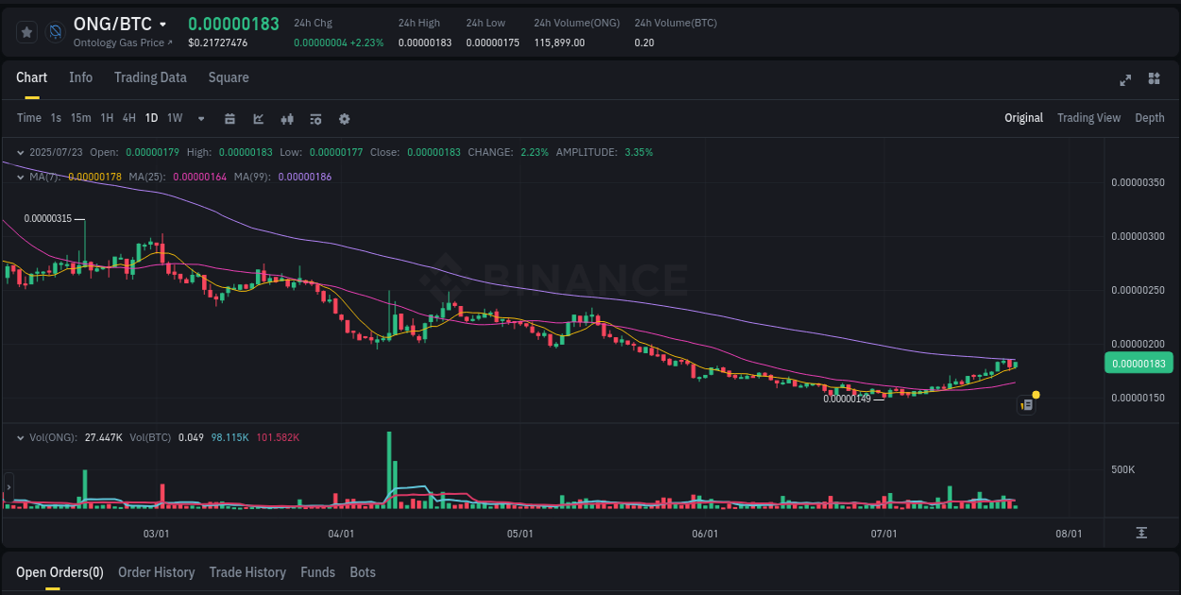Click the small order panel icon on chart
Screen dimensions: 1181x595
point(1027,404)
